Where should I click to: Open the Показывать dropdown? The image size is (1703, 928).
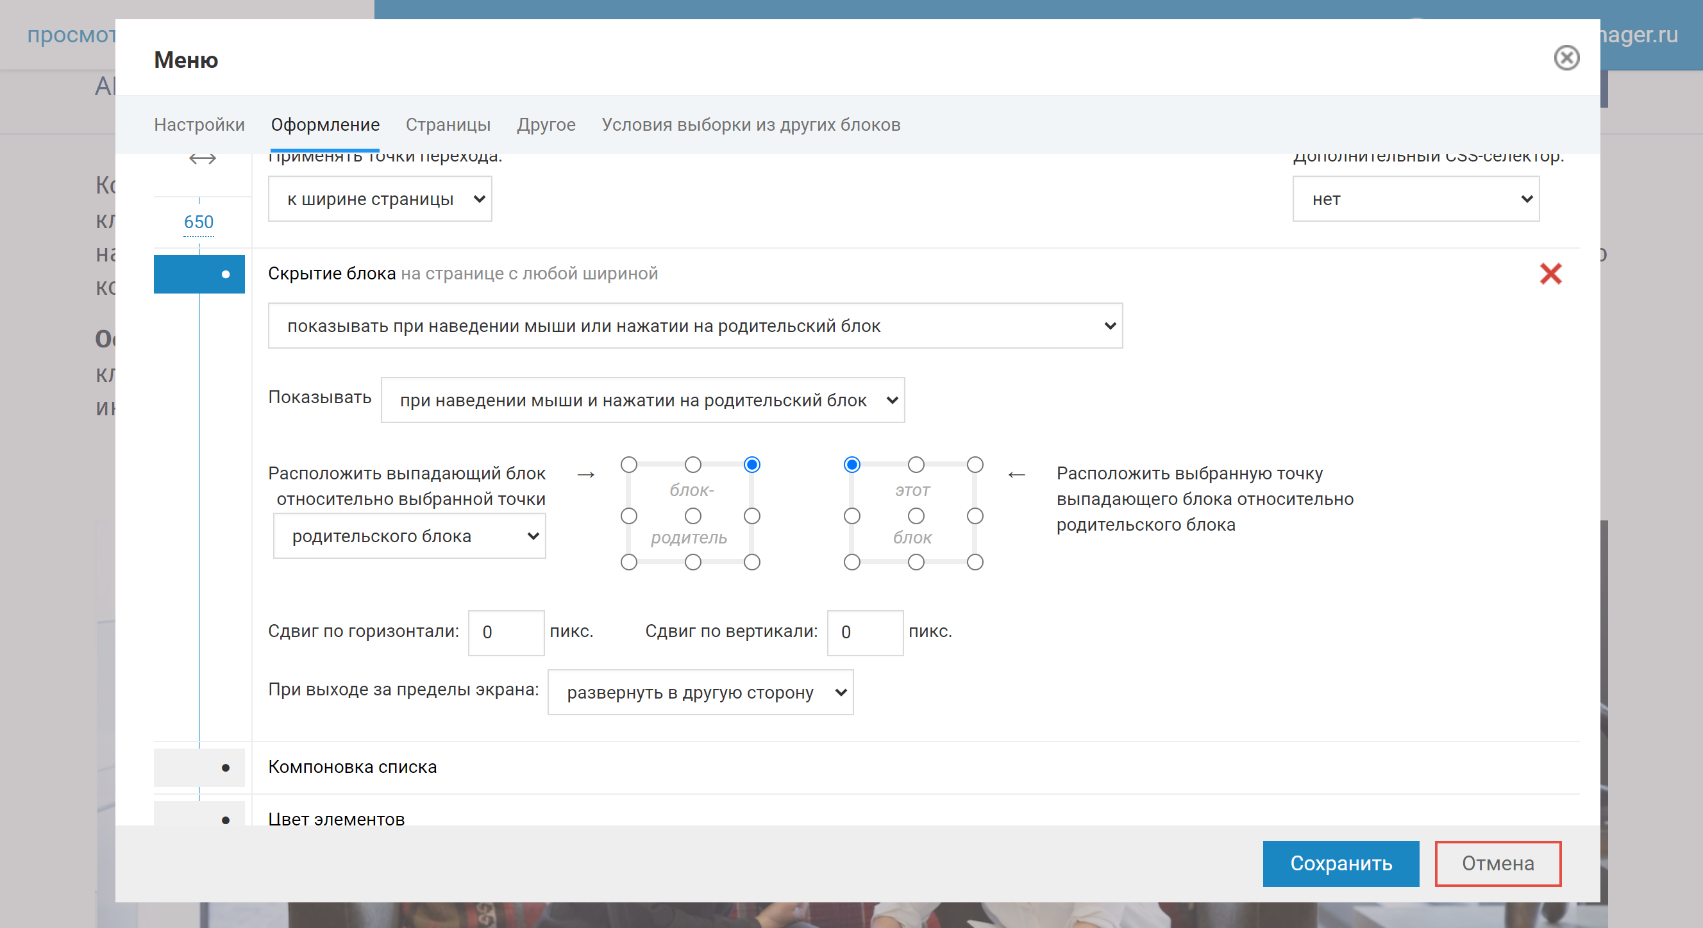pyautogui.click(x=642, y=399)
